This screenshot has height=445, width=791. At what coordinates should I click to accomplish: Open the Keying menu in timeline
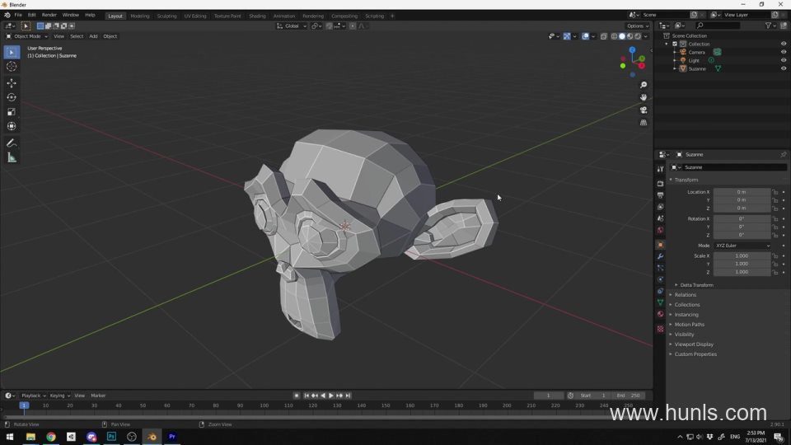tap(59, 396)
